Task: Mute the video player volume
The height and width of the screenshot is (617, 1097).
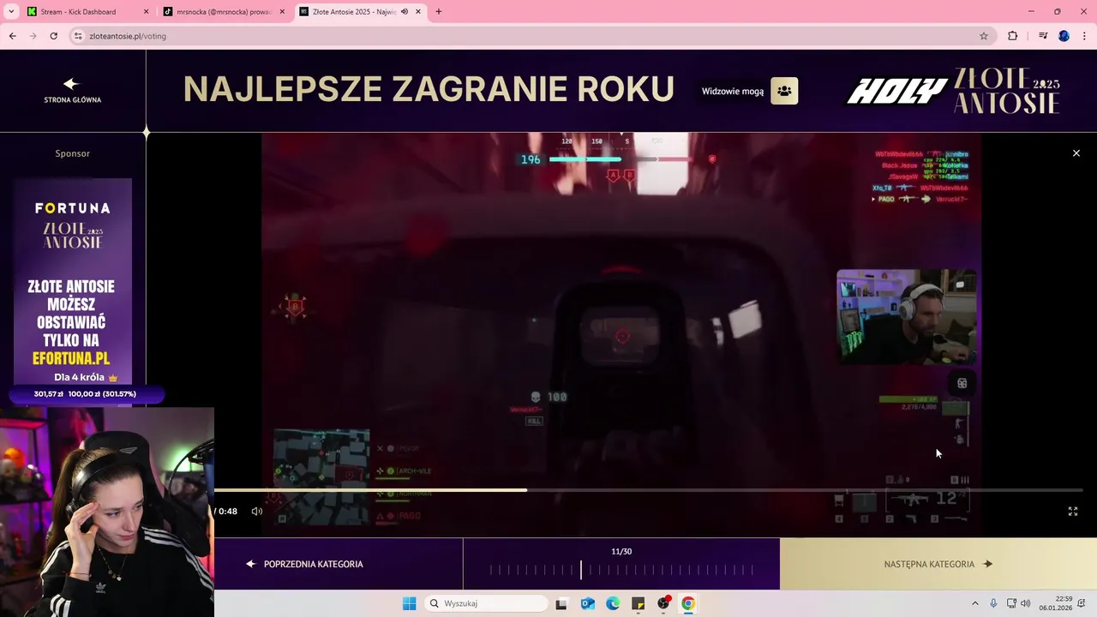Action: click(x=256, y=512)
